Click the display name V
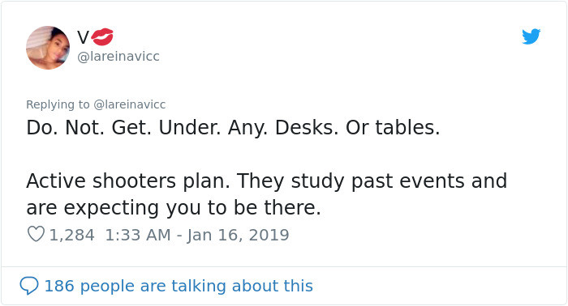 83,37
